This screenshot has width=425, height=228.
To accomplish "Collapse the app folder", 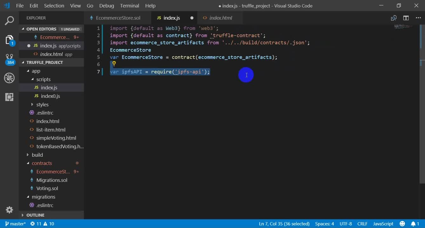I will pos(51,71).
